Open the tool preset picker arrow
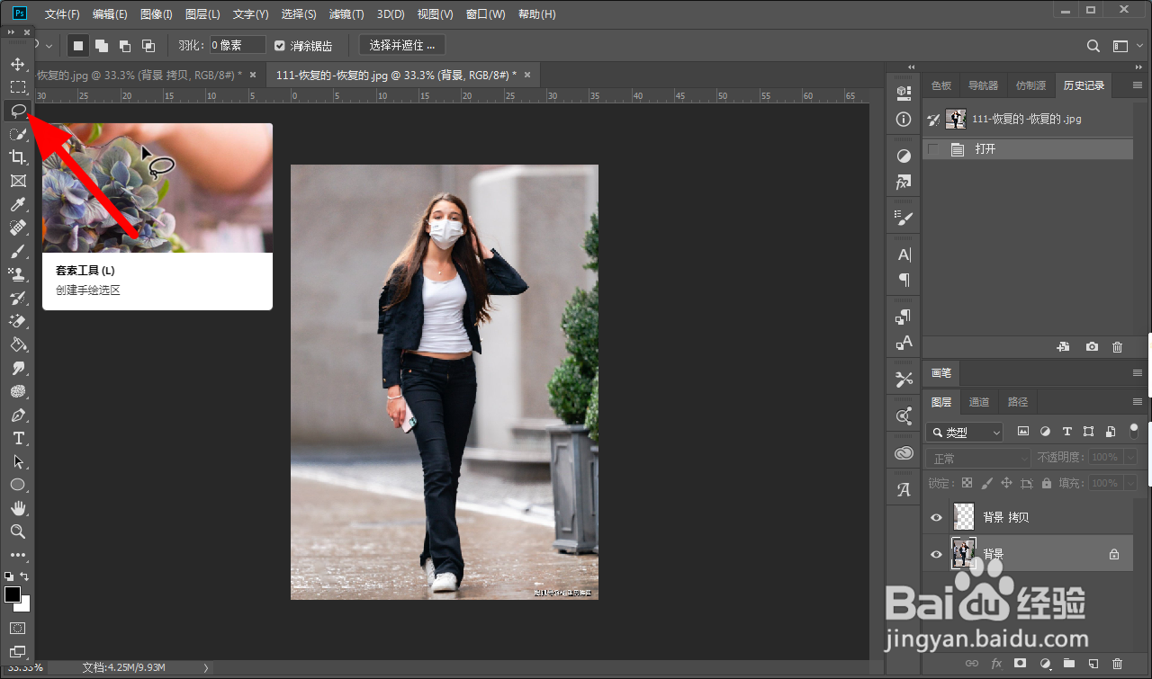Image resolution: width=1152 pixels, height=679 pixels. [49, 45]
